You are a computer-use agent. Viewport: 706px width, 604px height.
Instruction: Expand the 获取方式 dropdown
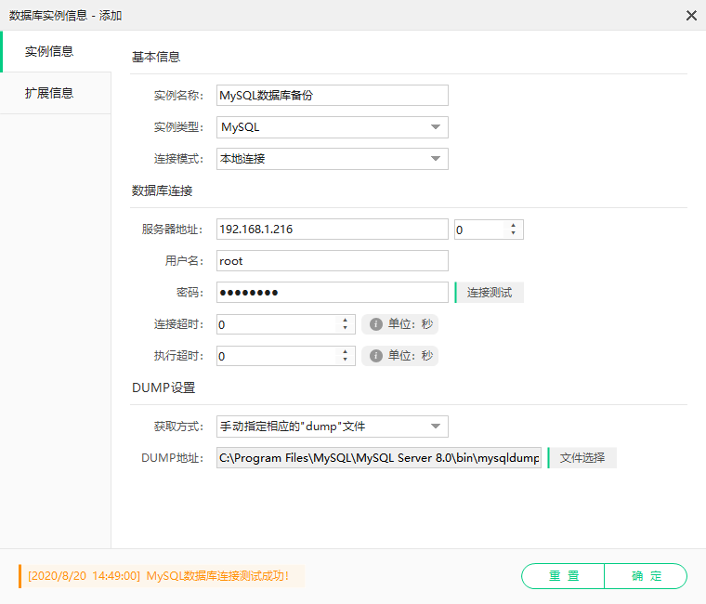pyautogui.click(x=333, y=427)
